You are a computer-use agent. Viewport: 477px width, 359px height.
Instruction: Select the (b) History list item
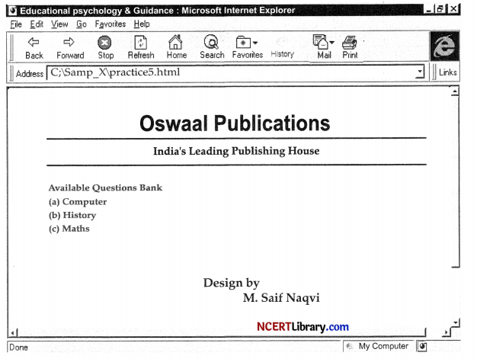coord(72,215)
